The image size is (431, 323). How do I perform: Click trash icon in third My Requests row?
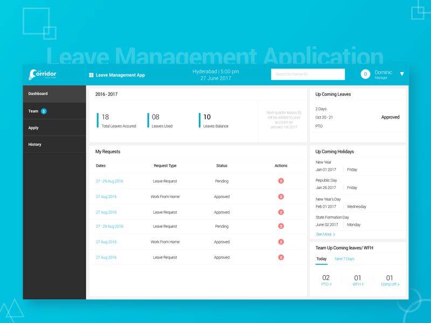tap(281, 212)
